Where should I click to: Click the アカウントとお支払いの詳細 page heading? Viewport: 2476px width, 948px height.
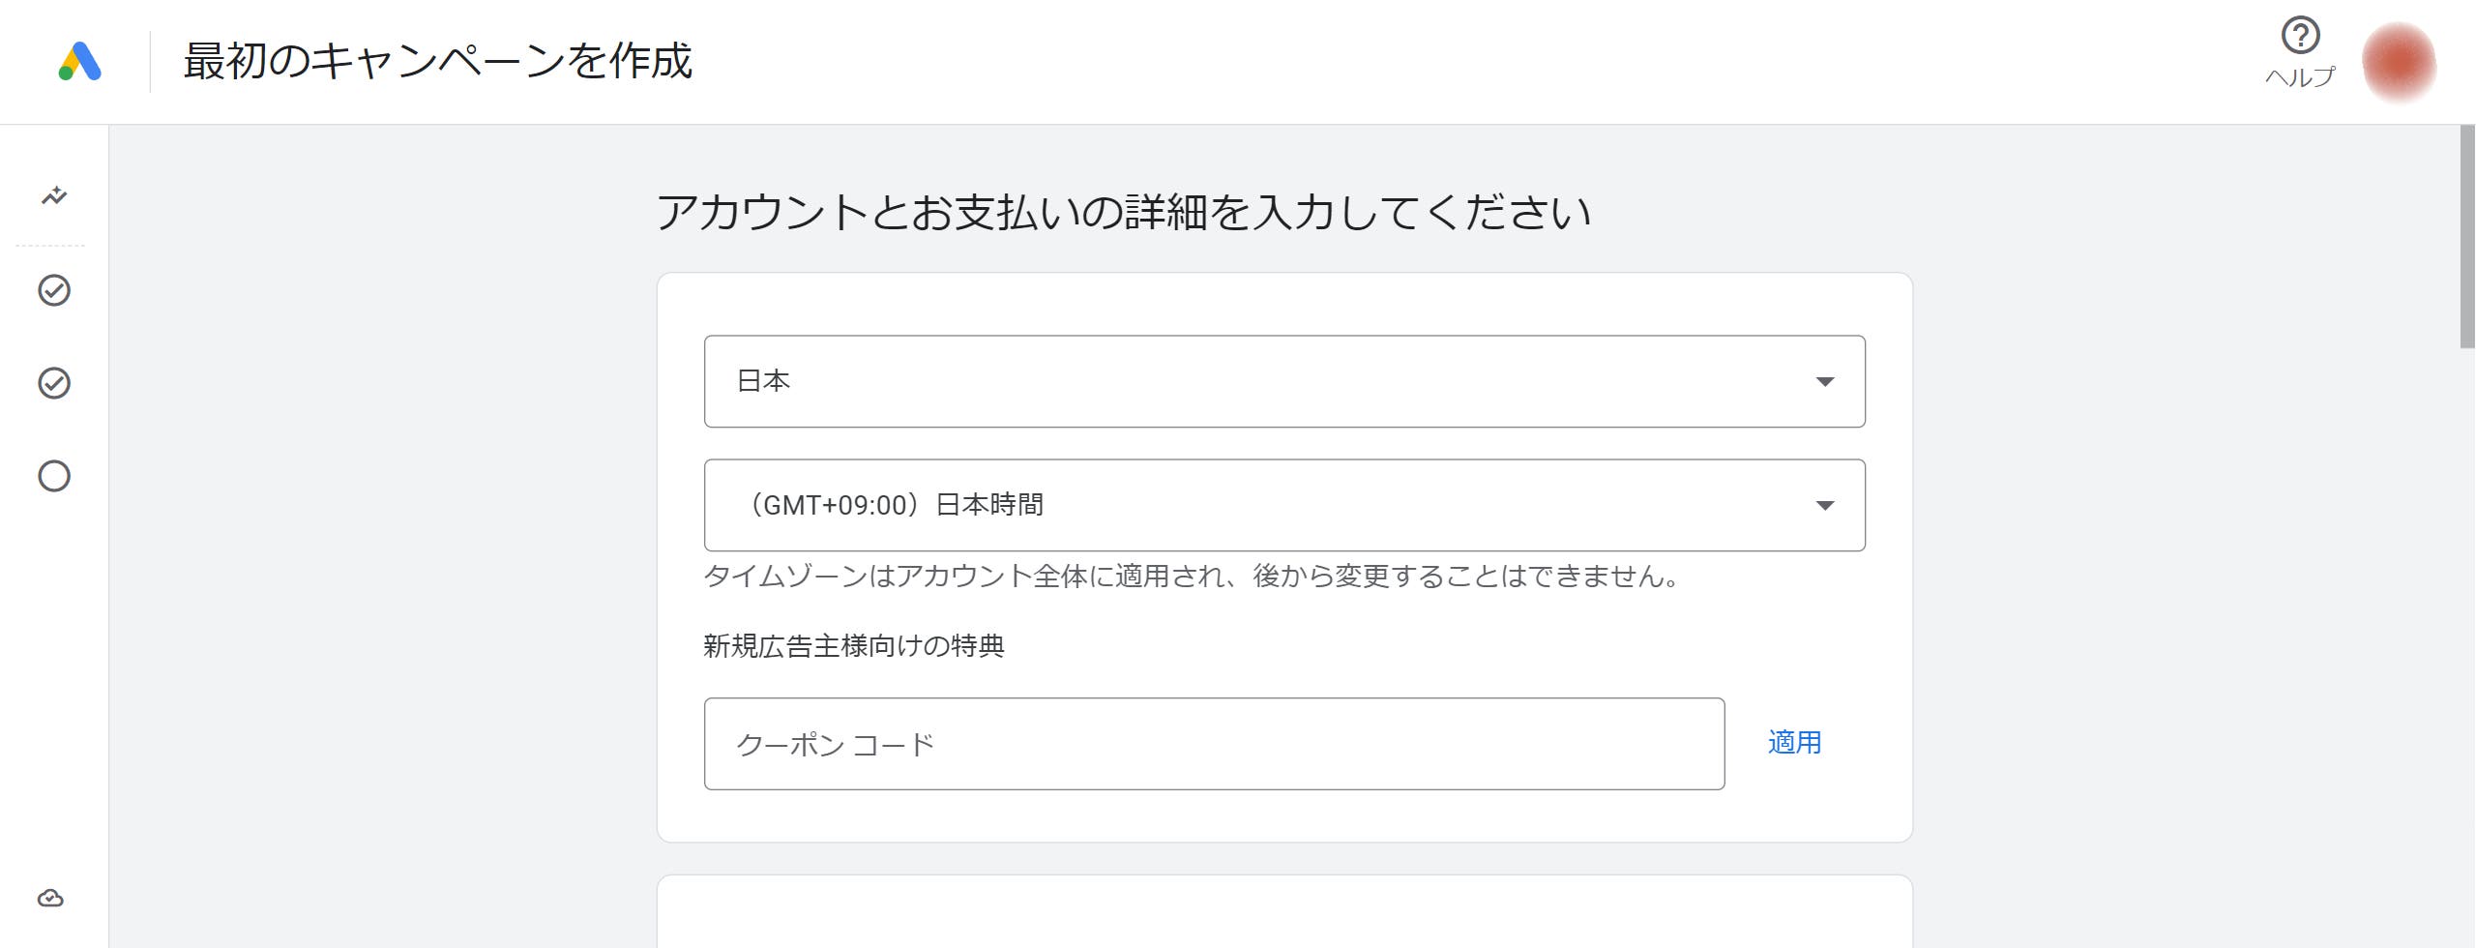pos(1124,212)
